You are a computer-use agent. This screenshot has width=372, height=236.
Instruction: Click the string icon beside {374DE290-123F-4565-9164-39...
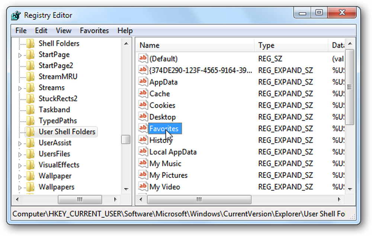tap(143, 70)
